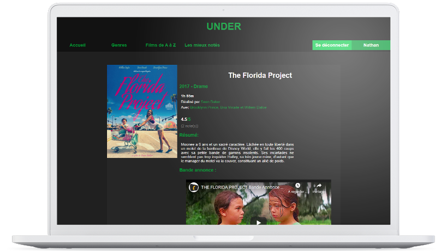Click the YouTube channel avatar icon
Viewport: 447px width, 251px height.
point(194,187)
